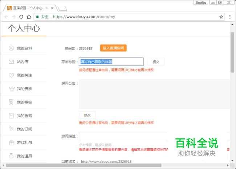Click the red hint under the 修改 button

click(x=116, y=123)
